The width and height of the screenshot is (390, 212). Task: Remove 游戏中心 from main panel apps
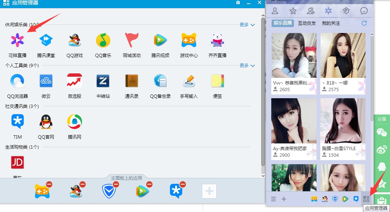click(49, 185)
